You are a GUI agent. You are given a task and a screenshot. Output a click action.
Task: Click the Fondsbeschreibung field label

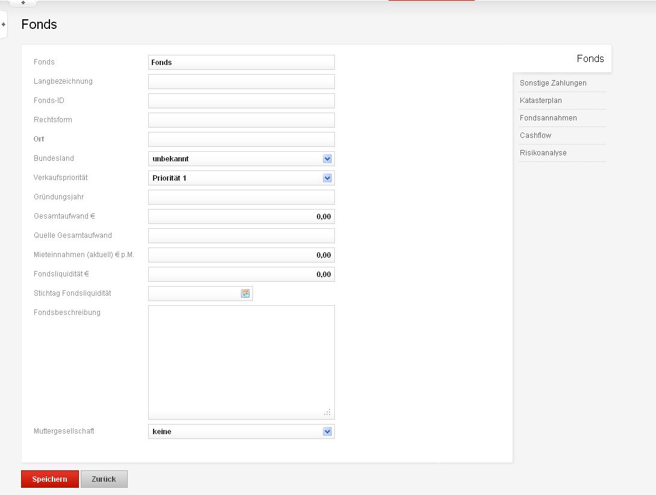coord(67,313)
